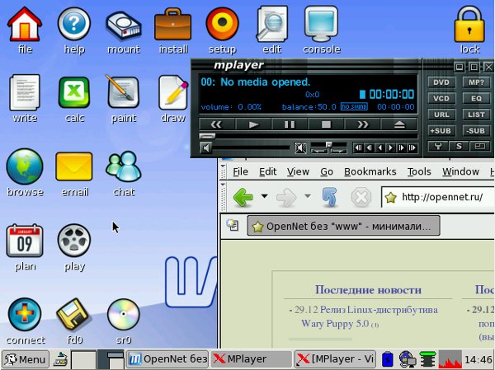This screenshot has height=370, width=495.
Task: Open the help desktop icon
Action: click(74, 25)
